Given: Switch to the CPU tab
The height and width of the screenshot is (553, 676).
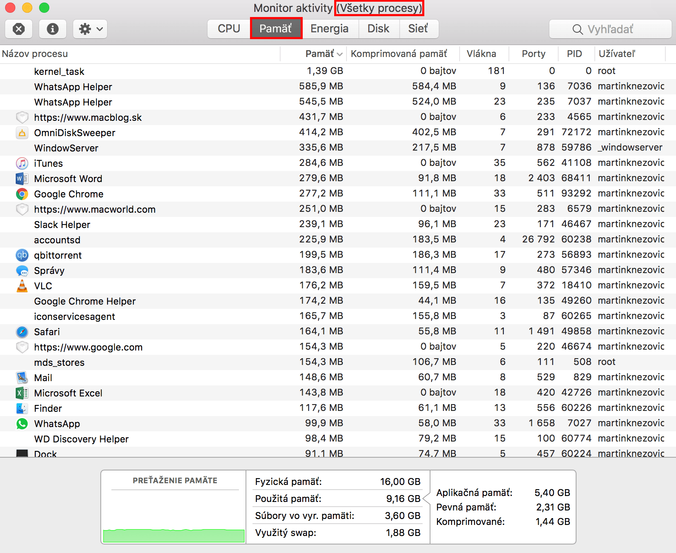Looking at the screenshot, I should [229, 29].
